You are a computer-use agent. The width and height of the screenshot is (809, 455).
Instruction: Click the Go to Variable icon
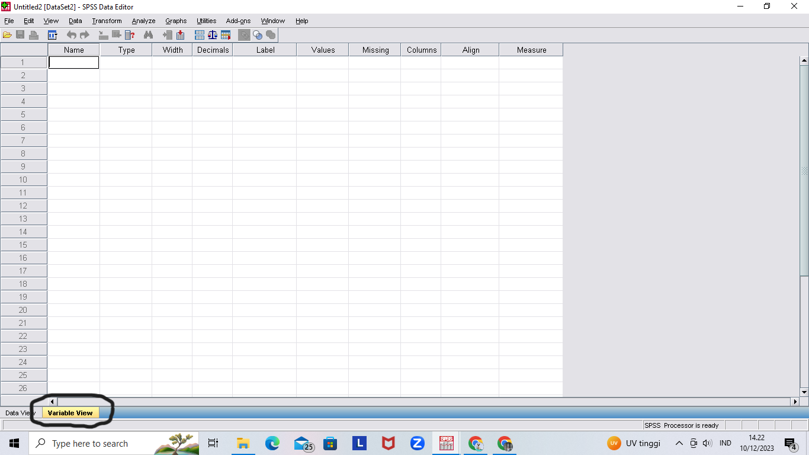coord(117,35)
